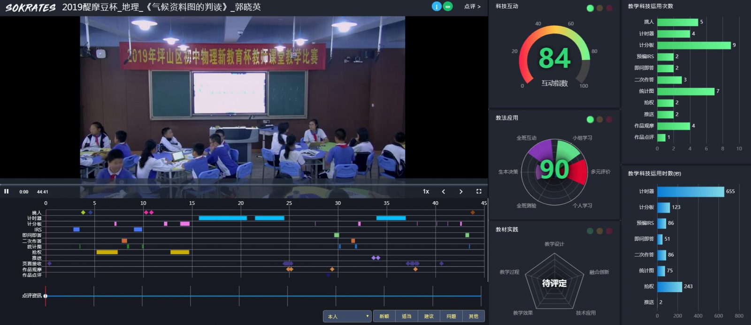Jump to previous segment with left arrow
The height and width of the screenshot is (325, 751).
pyautogui.click(x=444, y=191)
